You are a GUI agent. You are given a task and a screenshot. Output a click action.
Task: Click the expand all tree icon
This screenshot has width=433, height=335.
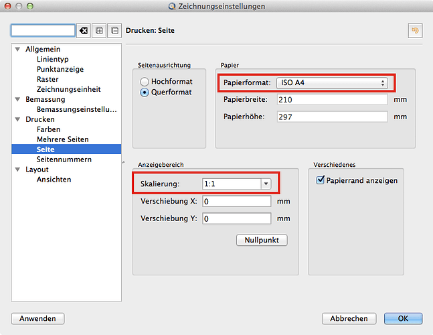coord(99,31)
